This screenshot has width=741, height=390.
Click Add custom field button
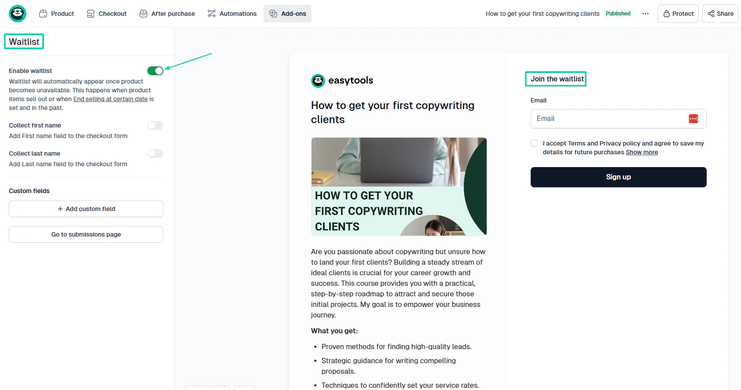tap(86, 209)
